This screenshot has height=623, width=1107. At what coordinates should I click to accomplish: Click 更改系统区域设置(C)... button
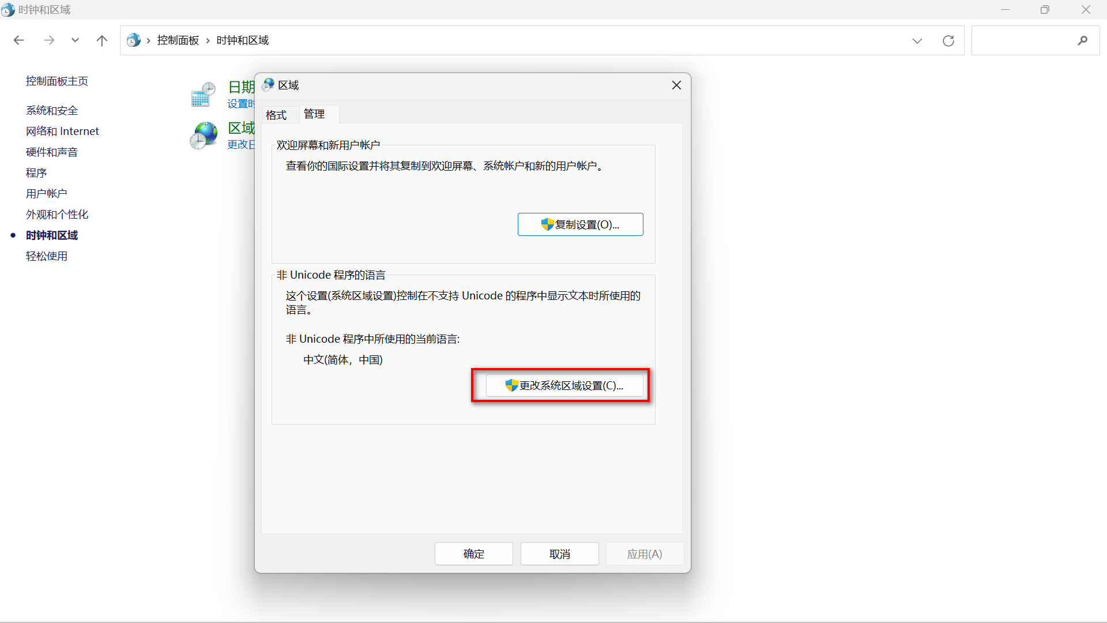pos(564,385)
